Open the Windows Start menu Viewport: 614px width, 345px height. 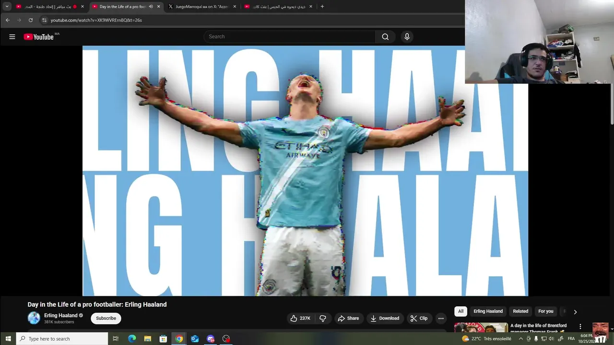pyautogui.click(x=8, y=339)
